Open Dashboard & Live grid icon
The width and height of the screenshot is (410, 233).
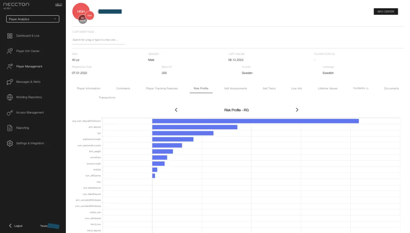click(x=10, y=36)
